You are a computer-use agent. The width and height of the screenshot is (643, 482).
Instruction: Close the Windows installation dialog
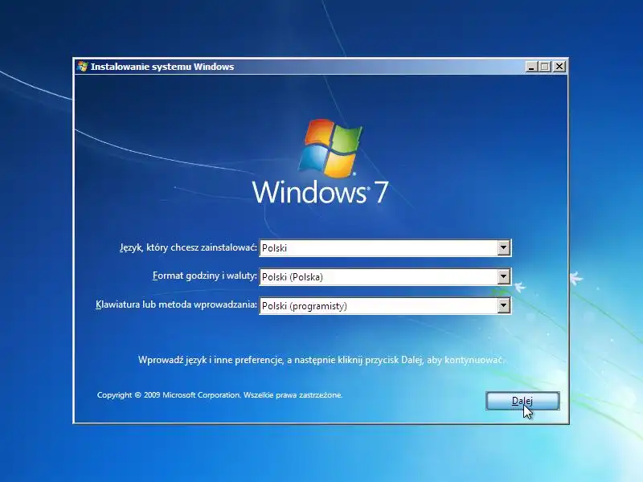click(559, 67)
